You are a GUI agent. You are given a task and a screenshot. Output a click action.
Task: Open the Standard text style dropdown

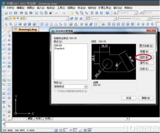pyautogui.click(x=135, y=13)
